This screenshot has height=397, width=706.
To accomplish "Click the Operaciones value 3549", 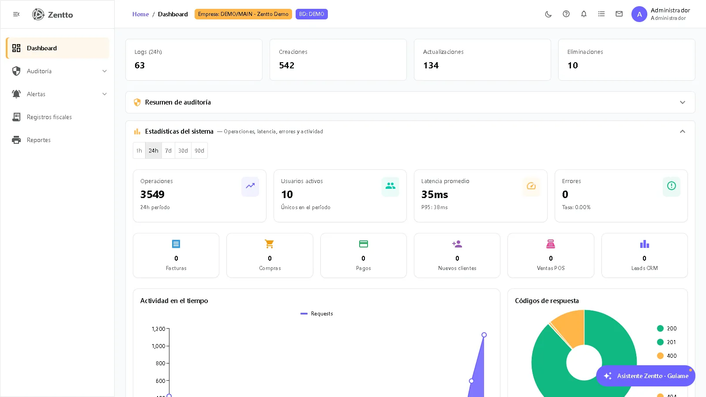I will click(x=152, y=195).
